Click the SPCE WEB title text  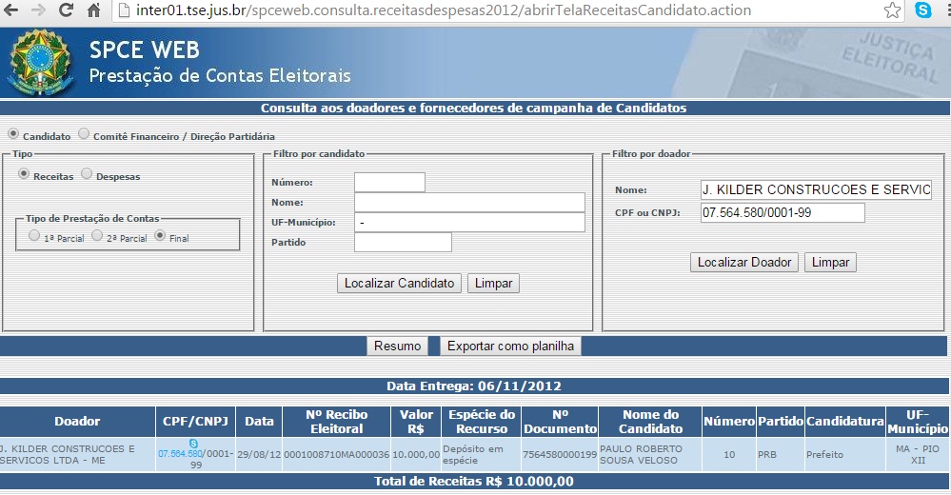(x=145, y=49)
